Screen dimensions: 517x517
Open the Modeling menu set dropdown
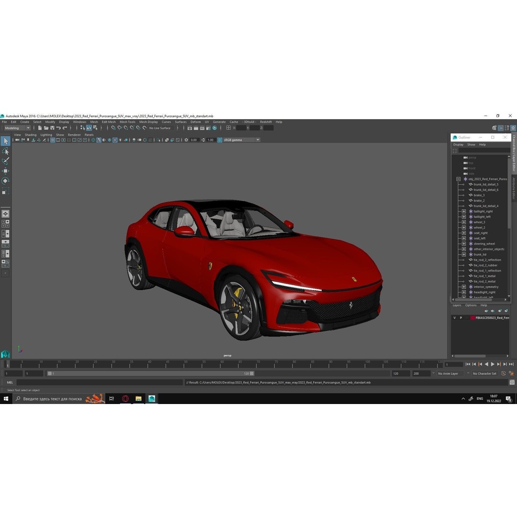(x=17, y=128)
